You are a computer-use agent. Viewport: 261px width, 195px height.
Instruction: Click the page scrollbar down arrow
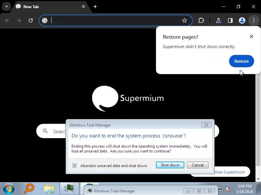[258, 179]
